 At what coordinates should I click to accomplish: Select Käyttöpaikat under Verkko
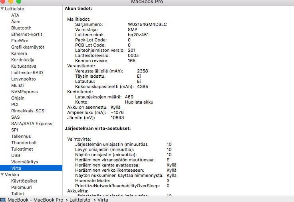pos(24,181)
